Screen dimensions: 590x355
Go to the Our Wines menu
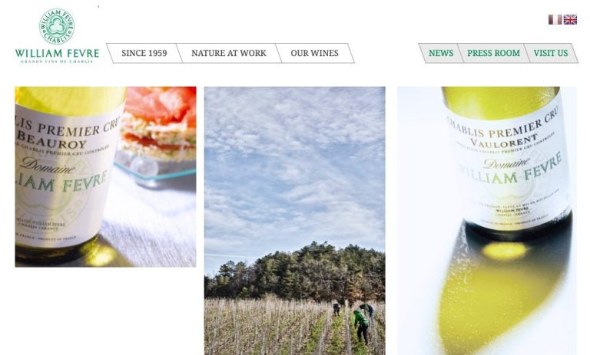[314, 54]
